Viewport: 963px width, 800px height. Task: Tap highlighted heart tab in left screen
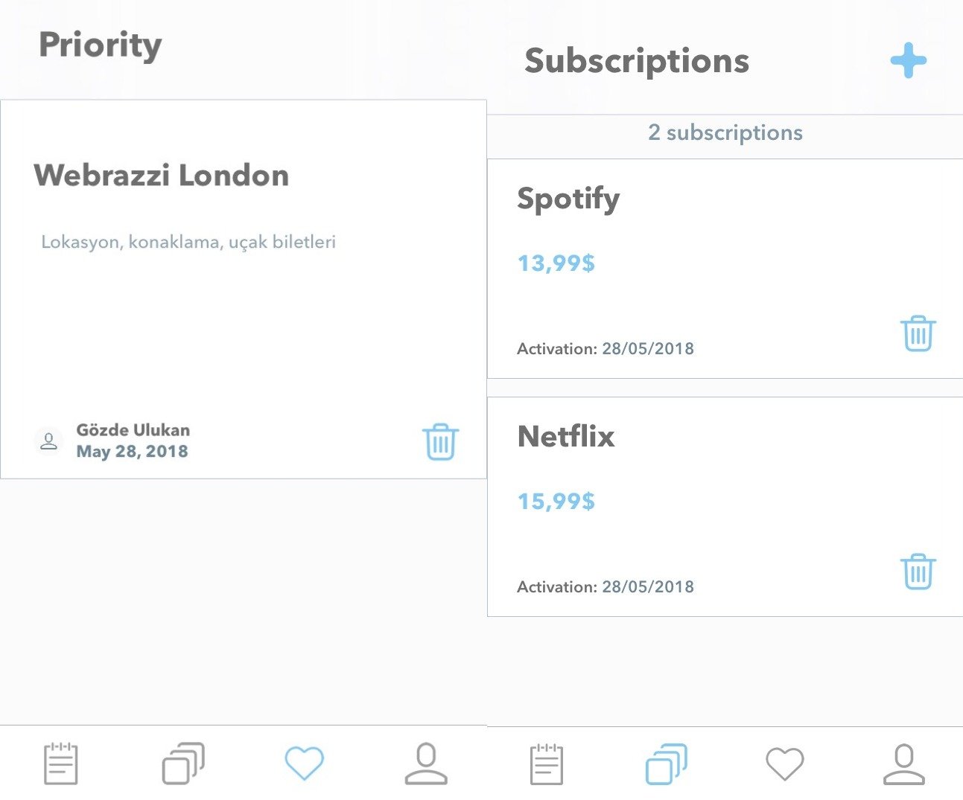click(x=304, y=763)
